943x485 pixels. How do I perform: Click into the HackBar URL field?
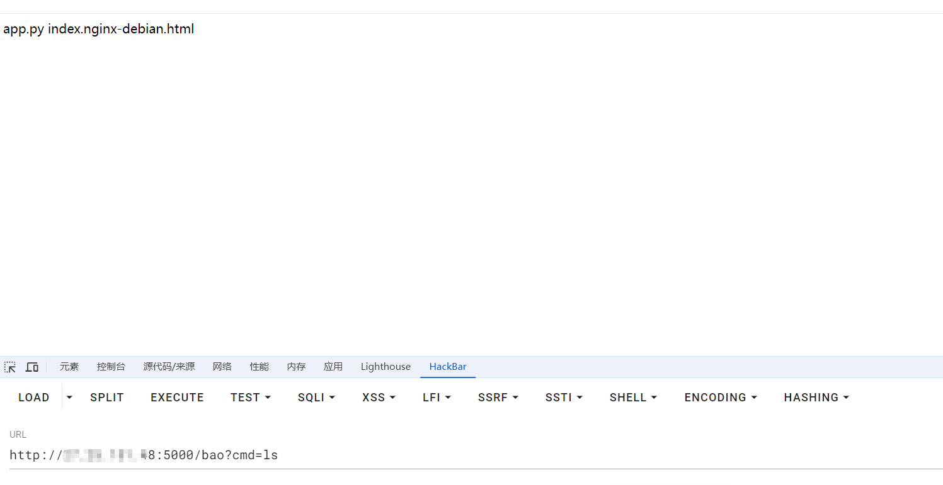pyautogui.click(x=472, y=455)
